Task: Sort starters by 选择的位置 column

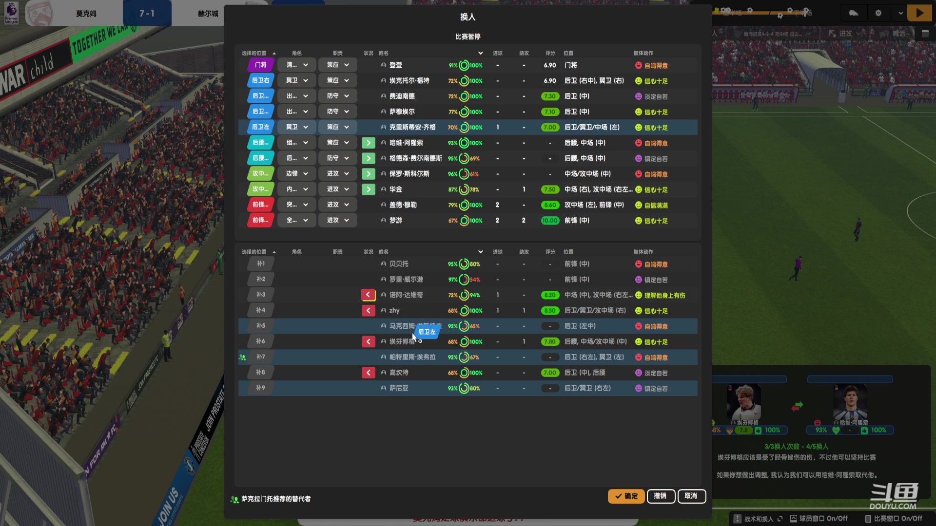Action: pos(254,53)
